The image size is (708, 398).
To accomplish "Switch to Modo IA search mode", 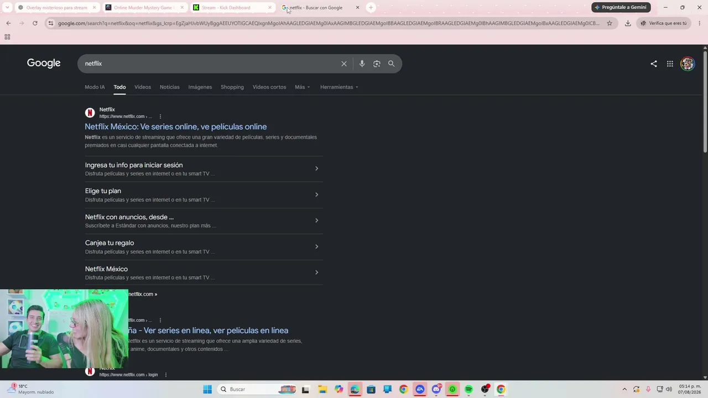I will point(95,87).
